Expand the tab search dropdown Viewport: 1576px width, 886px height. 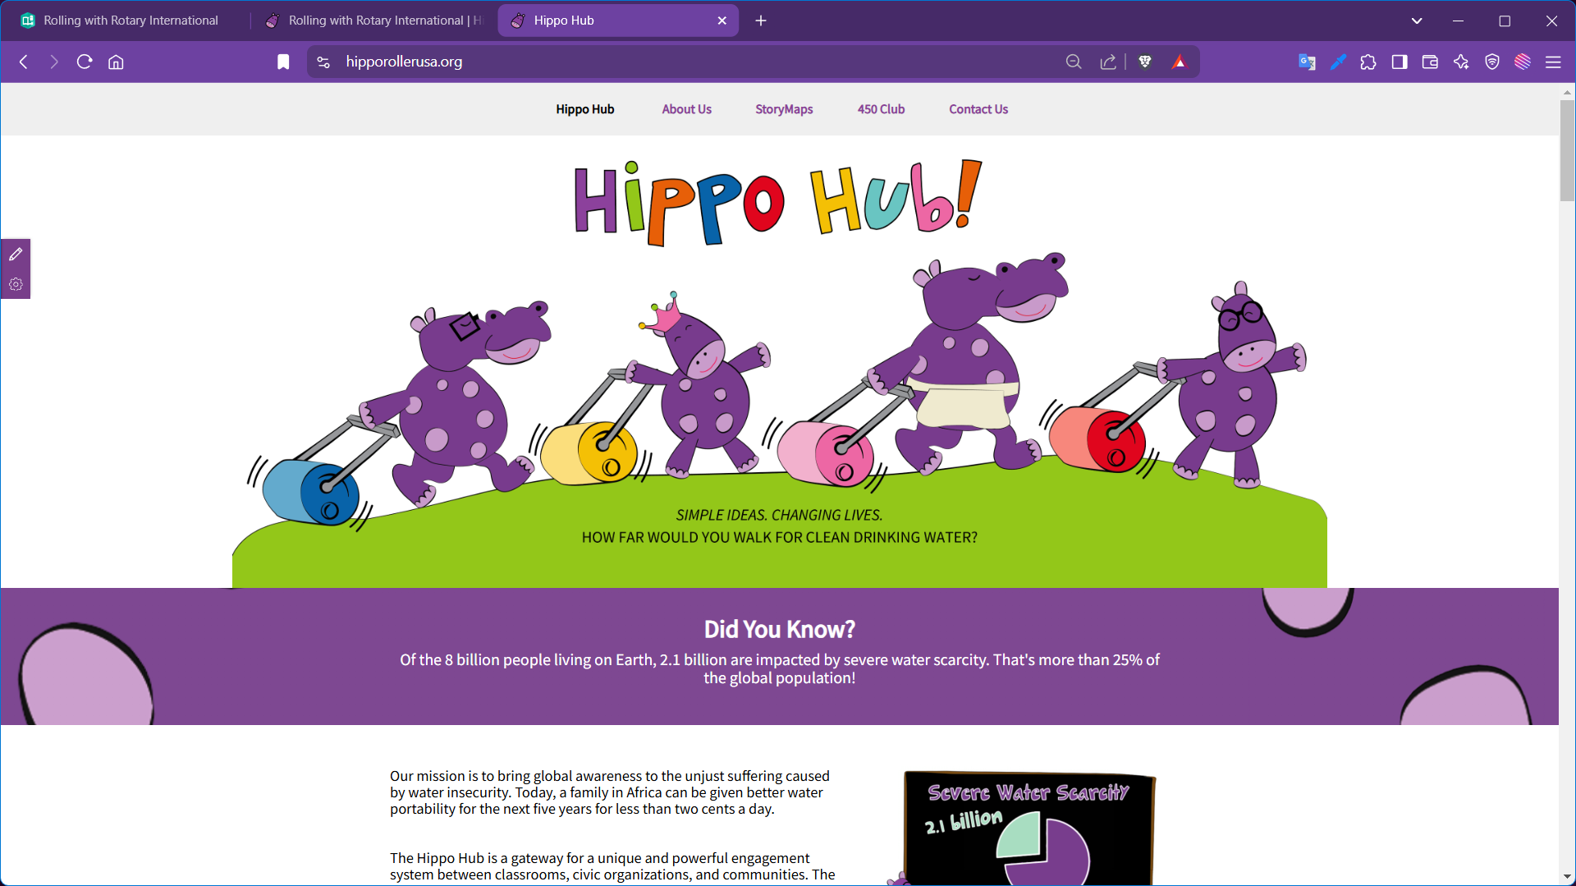(1417, 21)
